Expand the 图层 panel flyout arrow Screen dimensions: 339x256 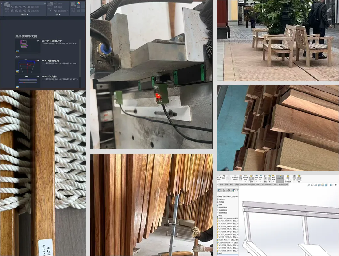pyautogui.click(x=28, y=14)
